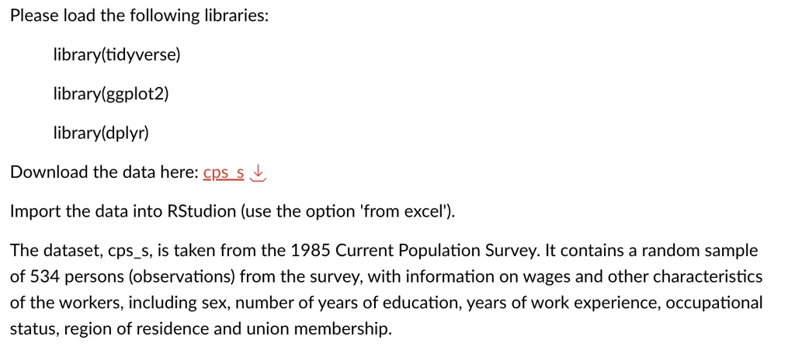Open the cps_s data file link
The width and height of the screenshot is (795, 347).
224,174
